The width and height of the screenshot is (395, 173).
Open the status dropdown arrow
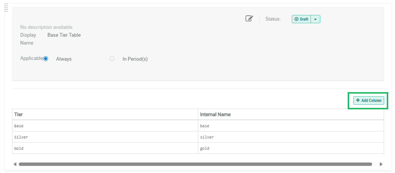tap(315, 19)
